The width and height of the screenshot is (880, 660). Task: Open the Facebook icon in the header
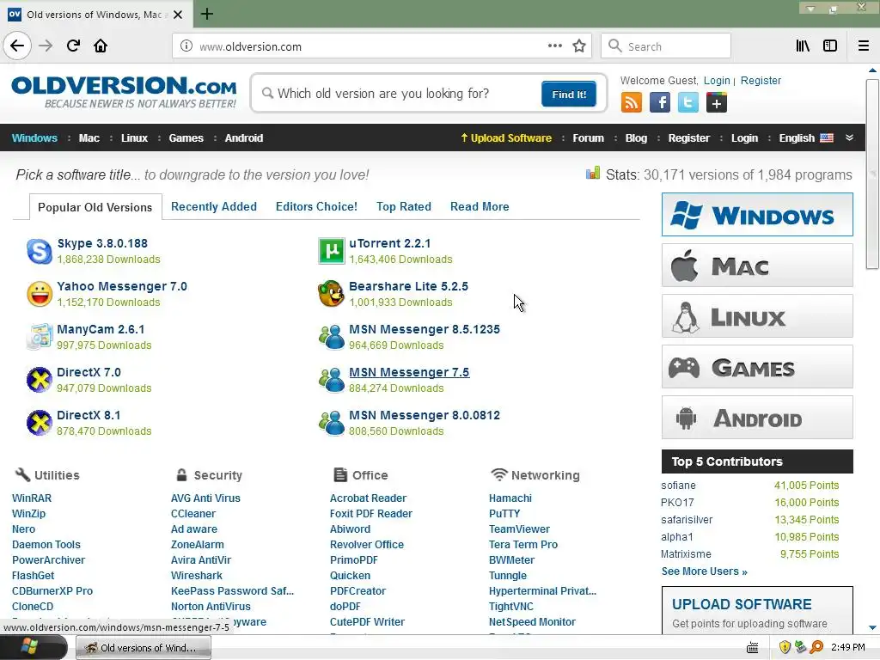[660, 103]
